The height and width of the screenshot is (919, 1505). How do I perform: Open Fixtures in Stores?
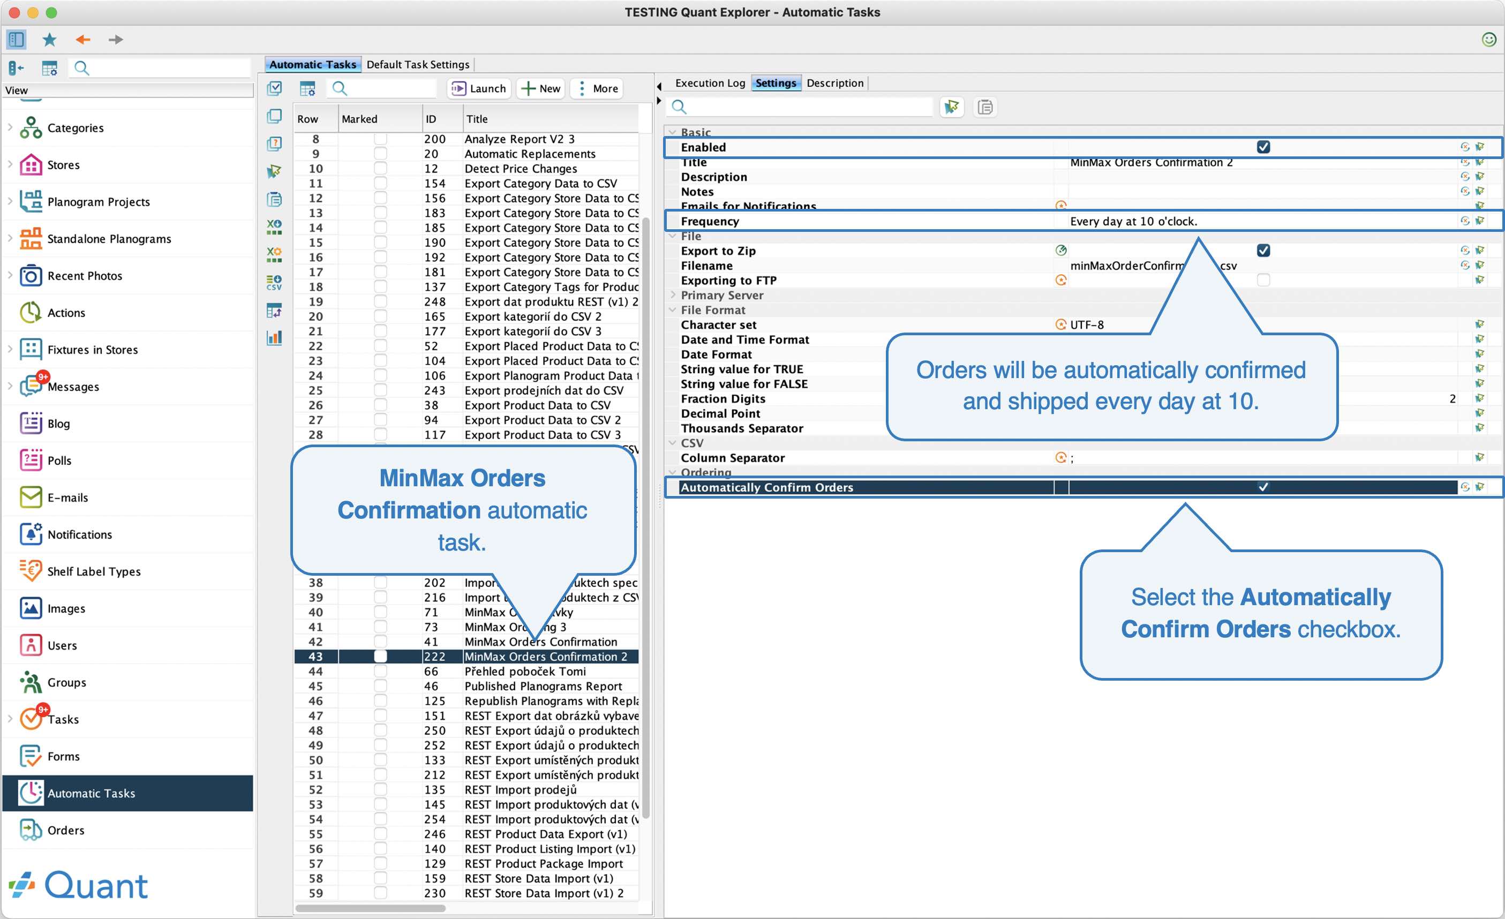tap(92, 350)
